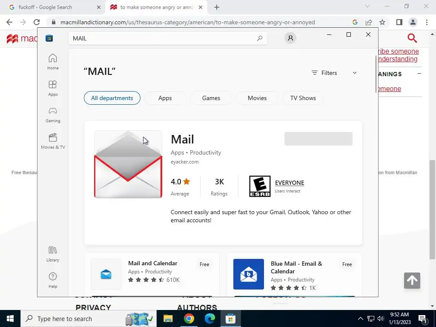Screen dimensions: 436x327
Task: Click the Google icon in address bar
Action: [x=355, y=22]
